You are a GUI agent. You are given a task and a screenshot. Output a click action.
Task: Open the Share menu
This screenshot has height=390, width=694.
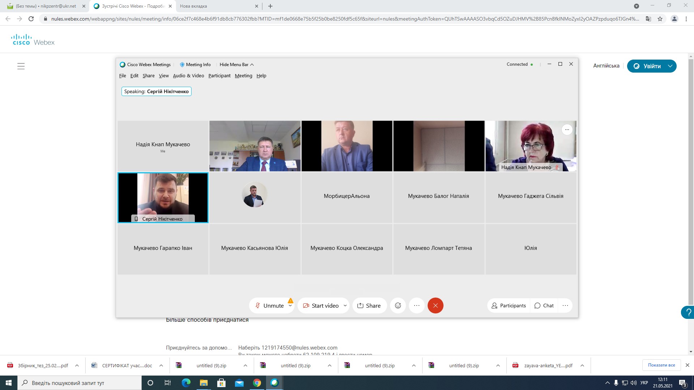[x=149, y=75]
